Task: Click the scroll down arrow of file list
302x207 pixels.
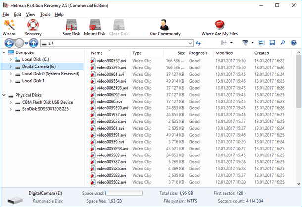Action: [x=299, y=184]
